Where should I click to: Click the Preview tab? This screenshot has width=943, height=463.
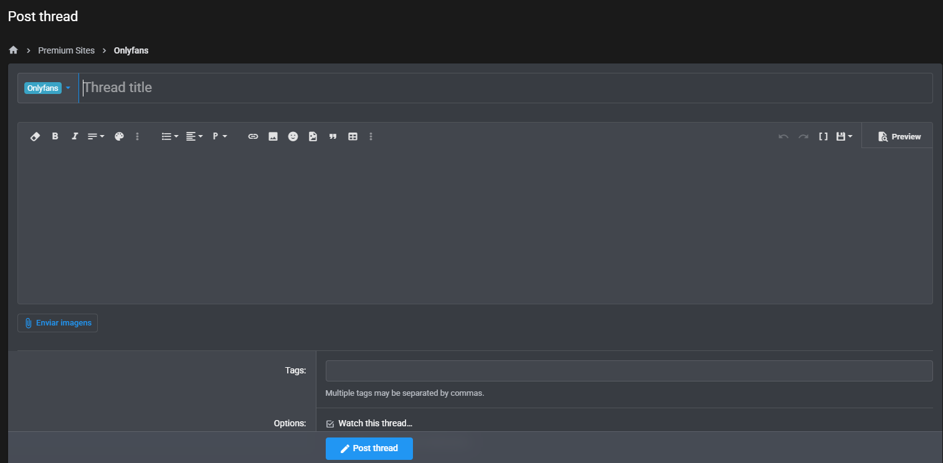[x=899, y=136]
